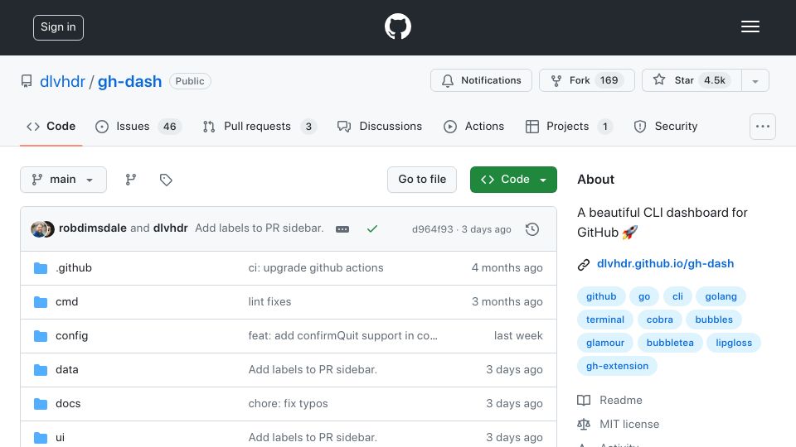
Task: Open the config folder name
Action: [71, 335]
